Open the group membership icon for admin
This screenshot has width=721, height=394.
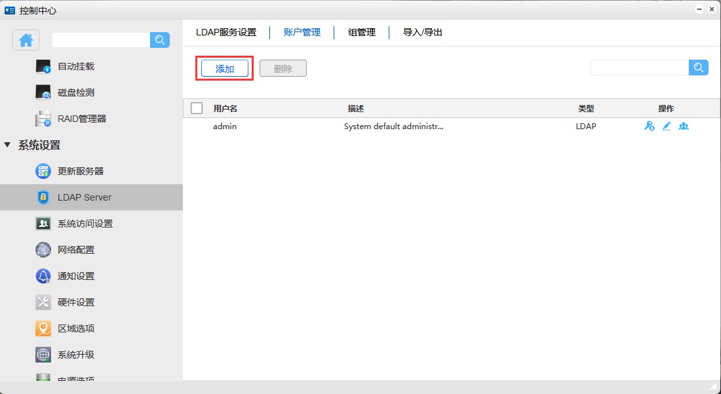tap(684, 126)
